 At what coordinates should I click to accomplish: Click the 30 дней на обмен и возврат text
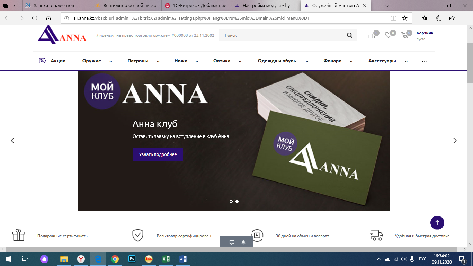302,236
